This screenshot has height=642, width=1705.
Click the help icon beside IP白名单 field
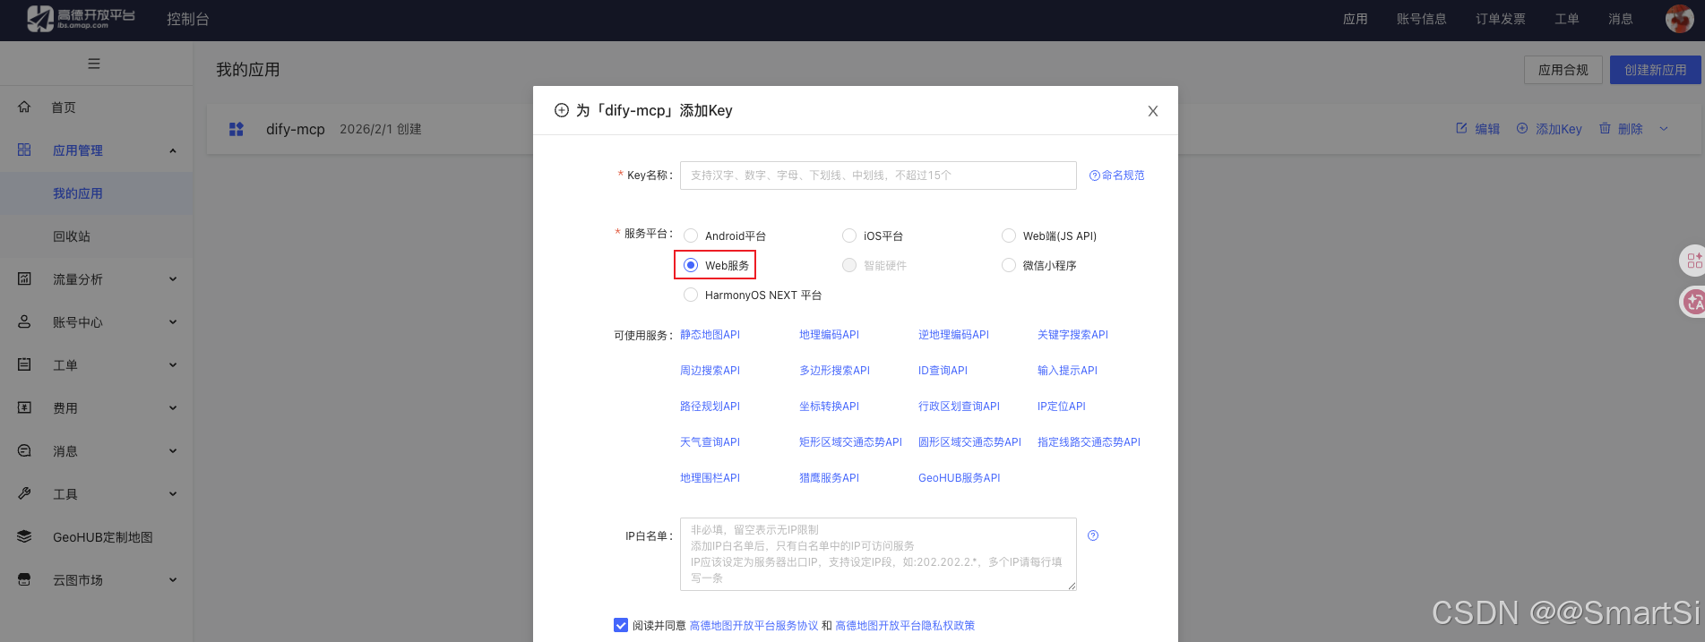tap(1093, 535)
